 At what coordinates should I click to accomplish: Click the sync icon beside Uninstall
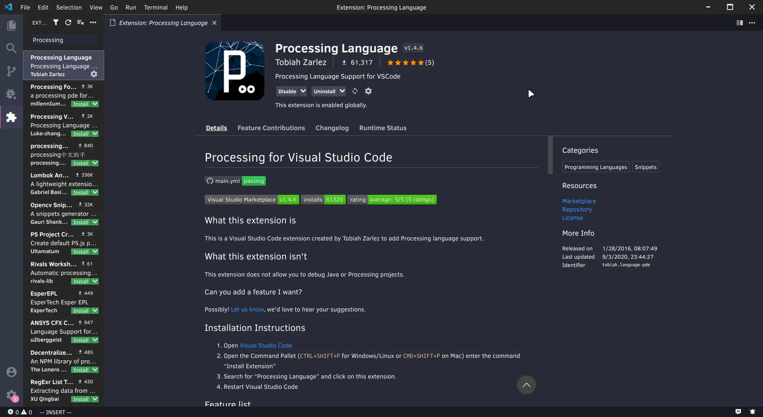[355, 91]
